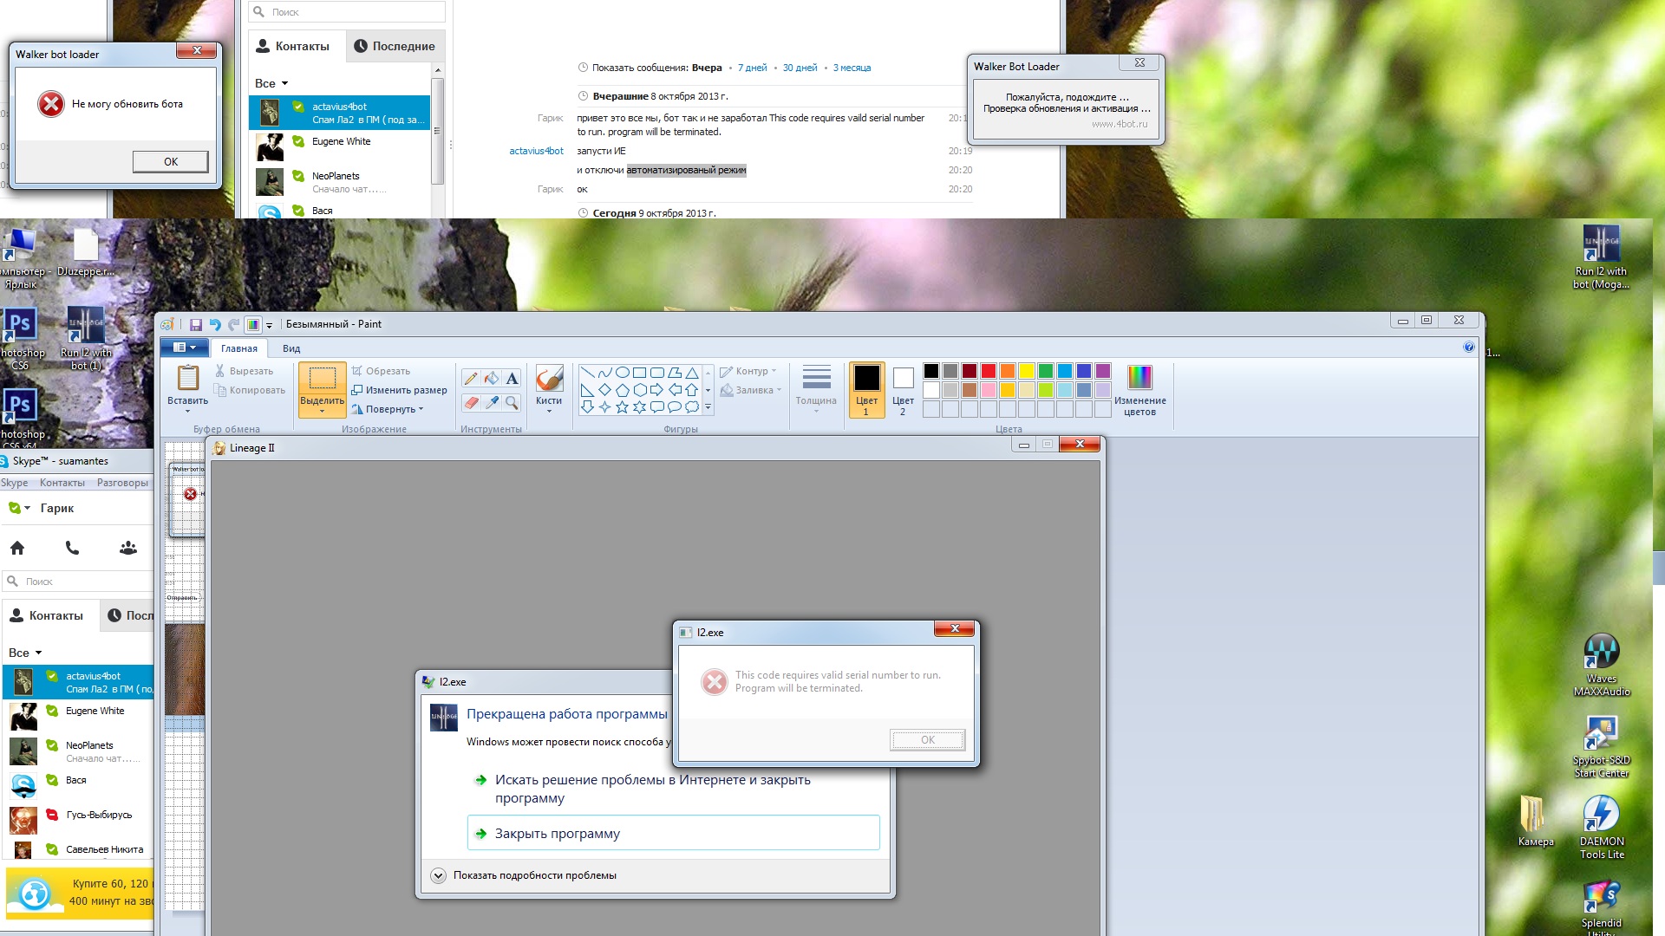
Task: Click OK in Walker bot loader error dialog
Action: tap(171, 161)
